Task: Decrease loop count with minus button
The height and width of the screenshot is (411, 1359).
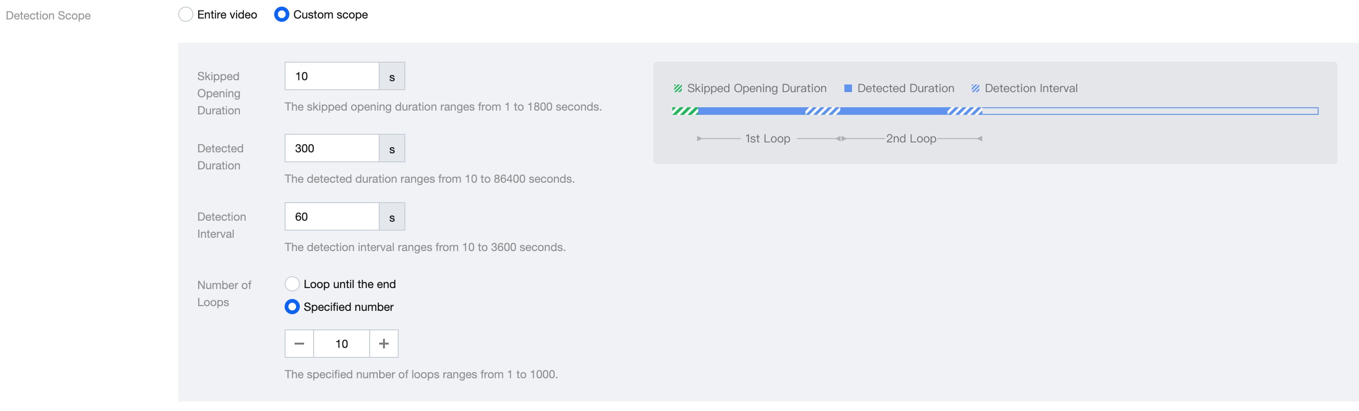Action: point(299,344)
